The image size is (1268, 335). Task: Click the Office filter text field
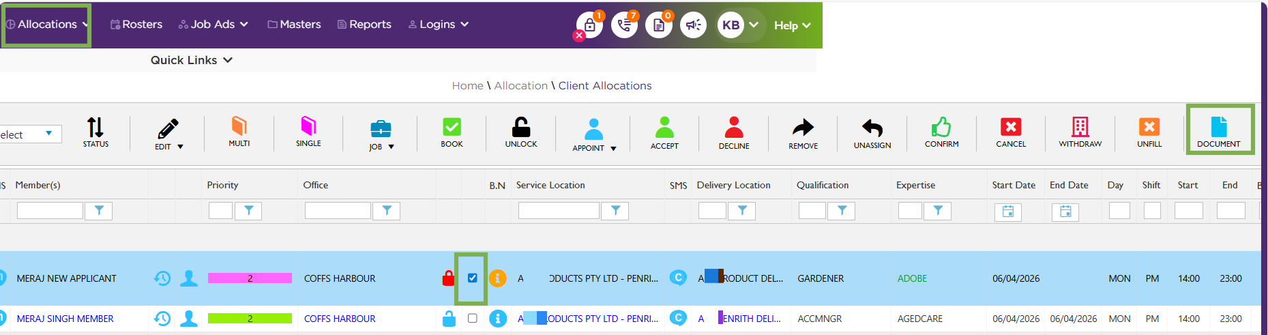pos(338,211)
